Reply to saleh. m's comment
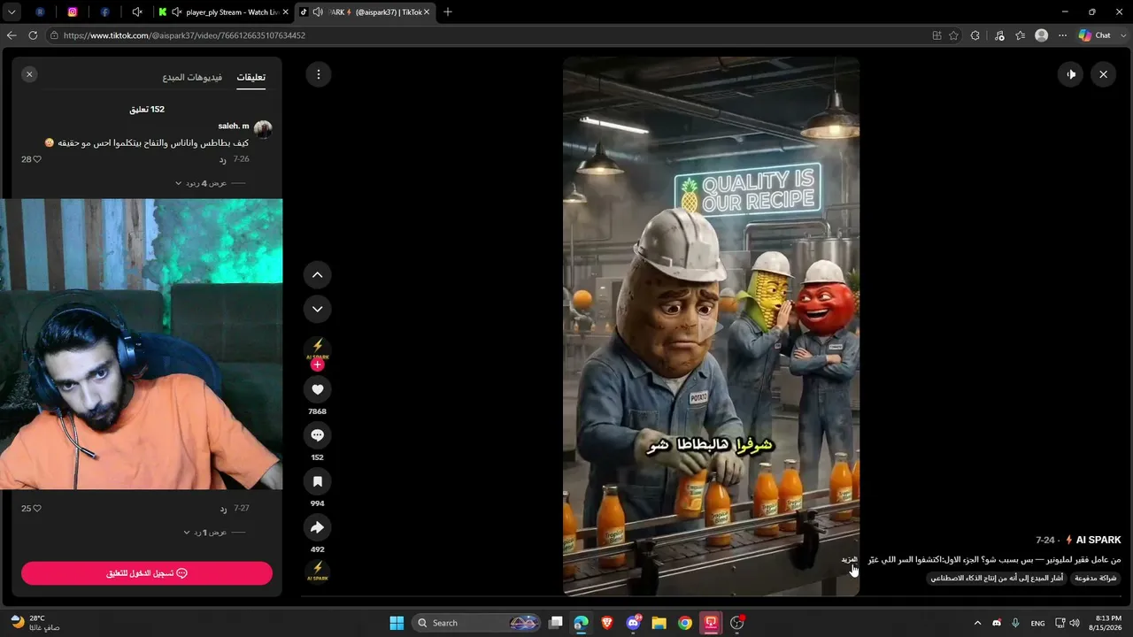 point(223,159)
